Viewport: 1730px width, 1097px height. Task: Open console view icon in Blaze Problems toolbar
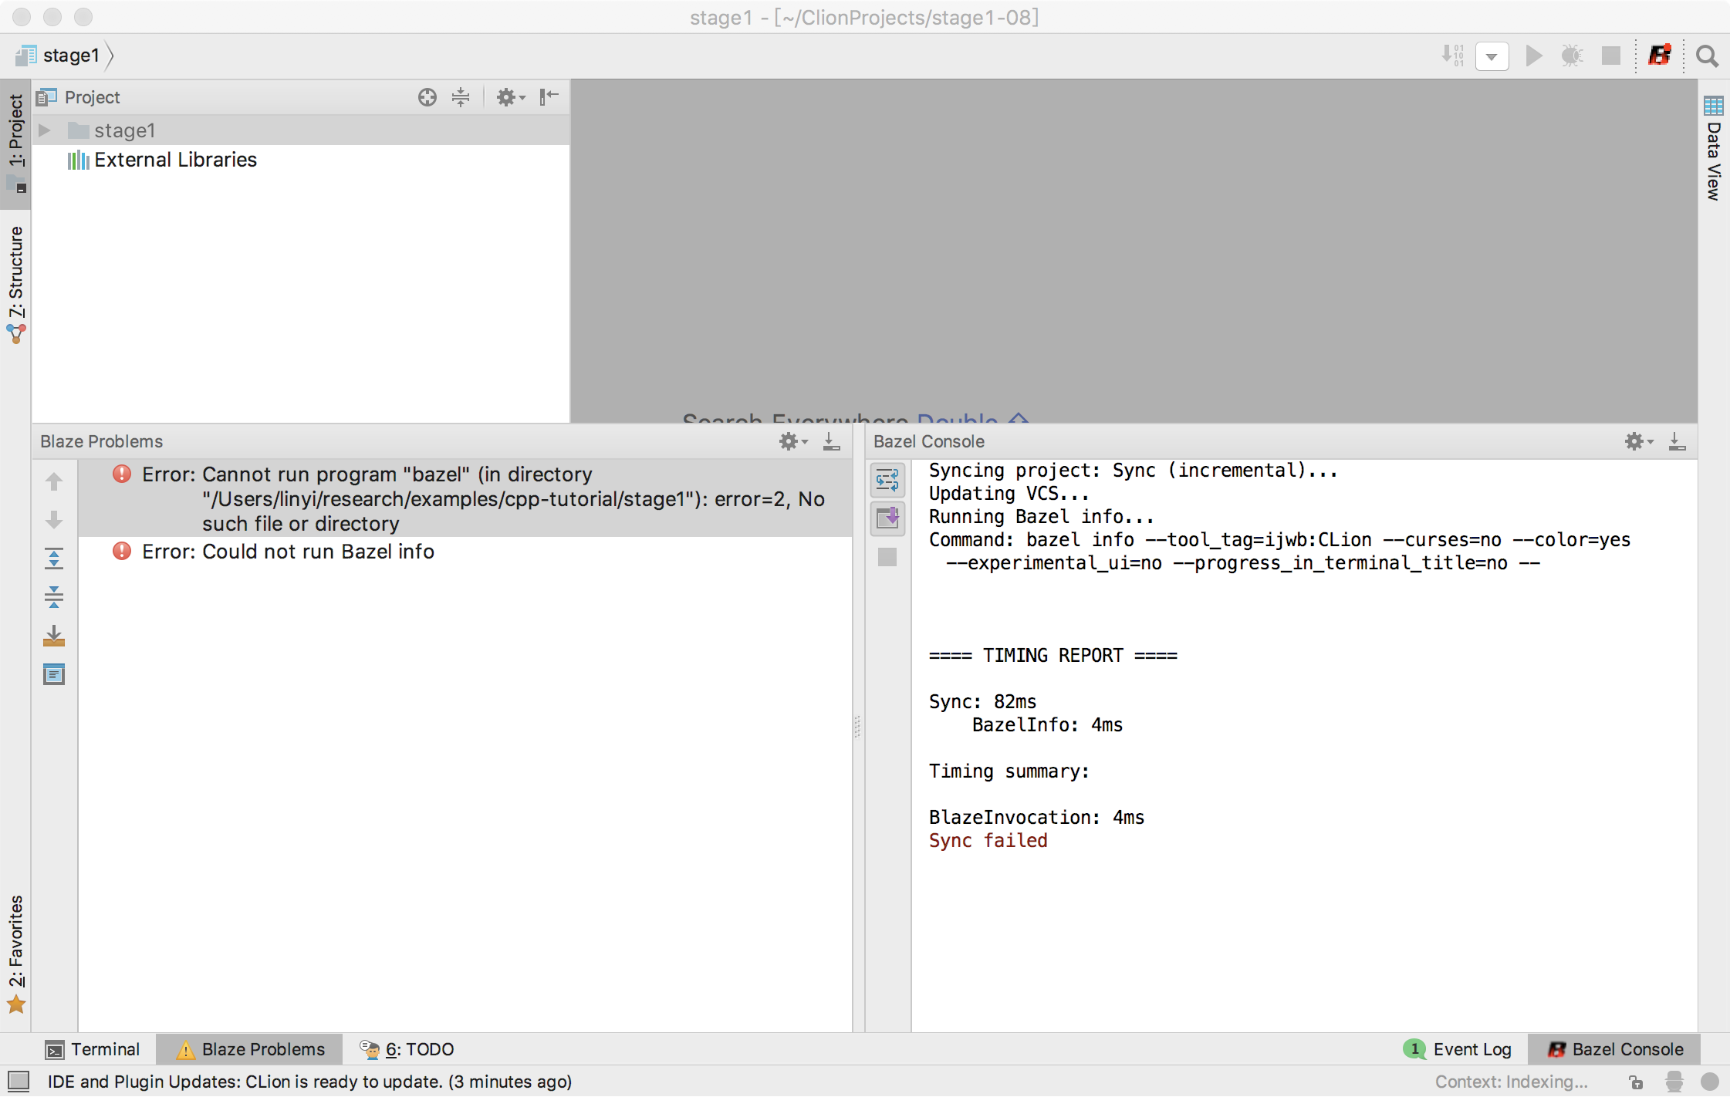54,674
